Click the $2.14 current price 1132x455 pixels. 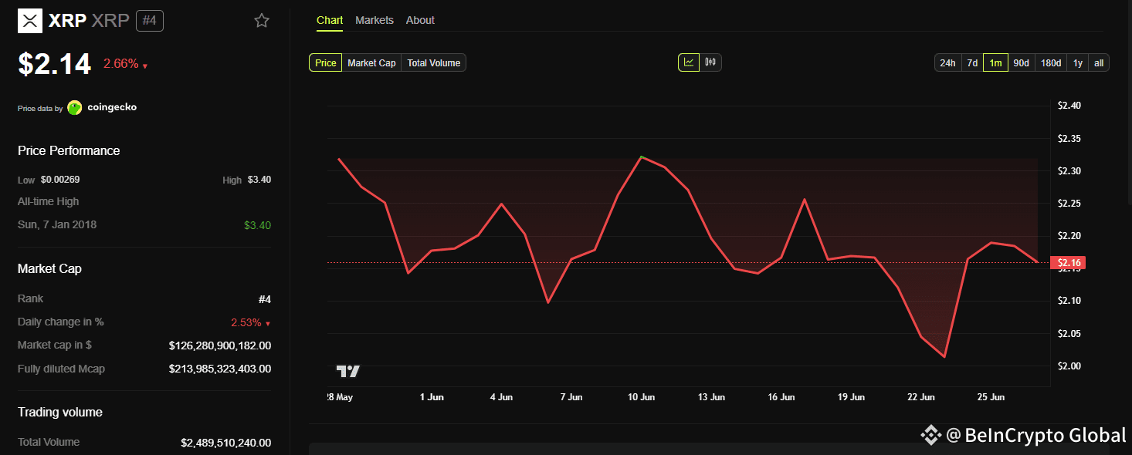pos(55,64)
